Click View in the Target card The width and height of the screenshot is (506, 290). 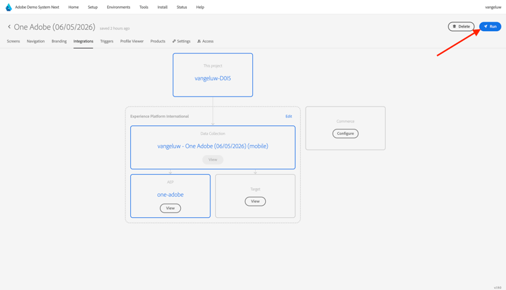click(255, 201)
